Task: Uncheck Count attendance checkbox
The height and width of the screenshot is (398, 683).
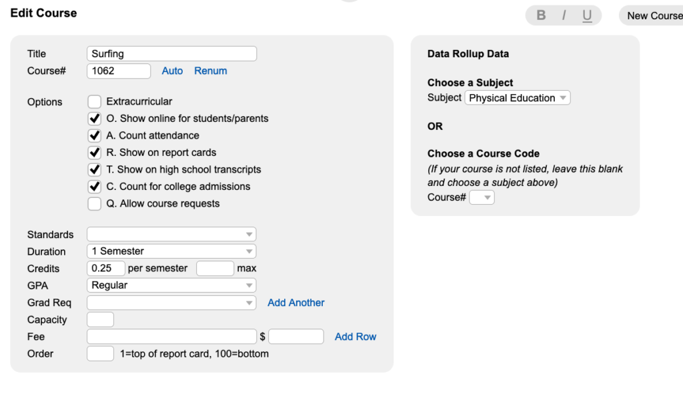Action: (x=94, y=135)
